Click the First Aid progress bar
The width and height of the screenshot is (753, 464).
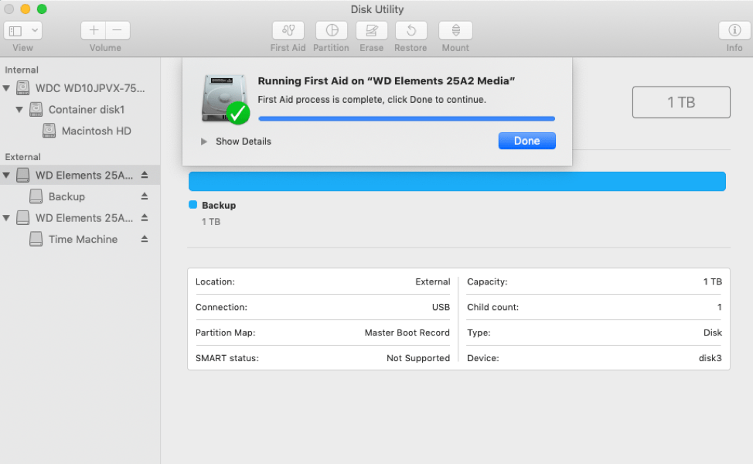(406, 118)
